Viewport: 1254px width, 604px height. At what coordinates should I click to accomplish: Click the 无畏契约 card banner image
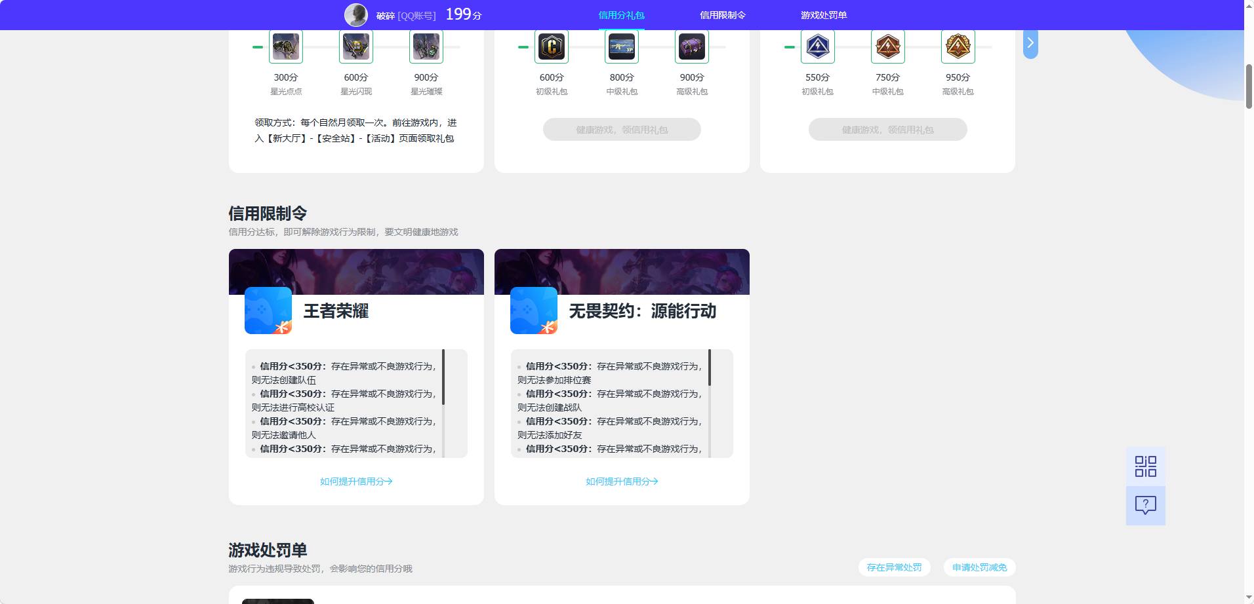coord(622,272)
